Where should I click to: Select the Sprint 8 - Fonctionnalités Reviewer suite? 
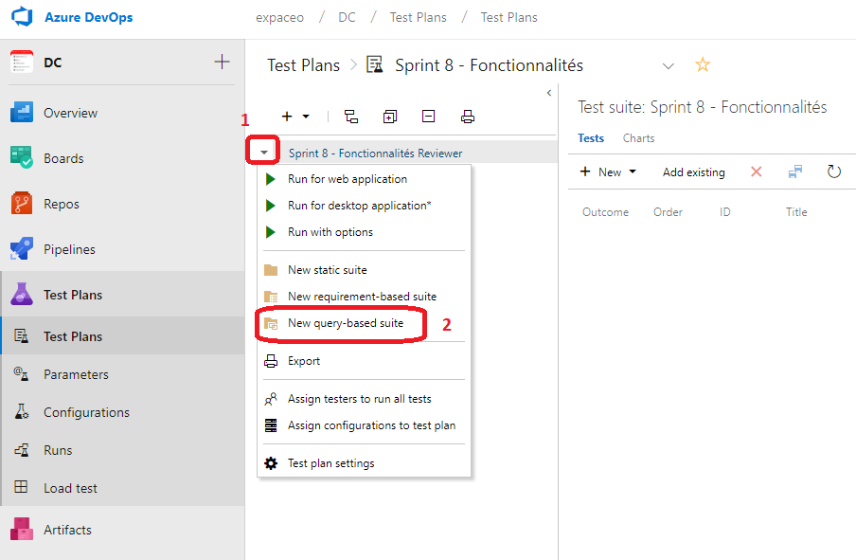tap(375, 153)
